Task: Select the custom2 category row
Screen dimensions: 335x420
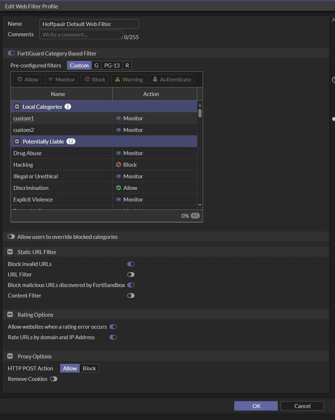Action: point(104,130)
